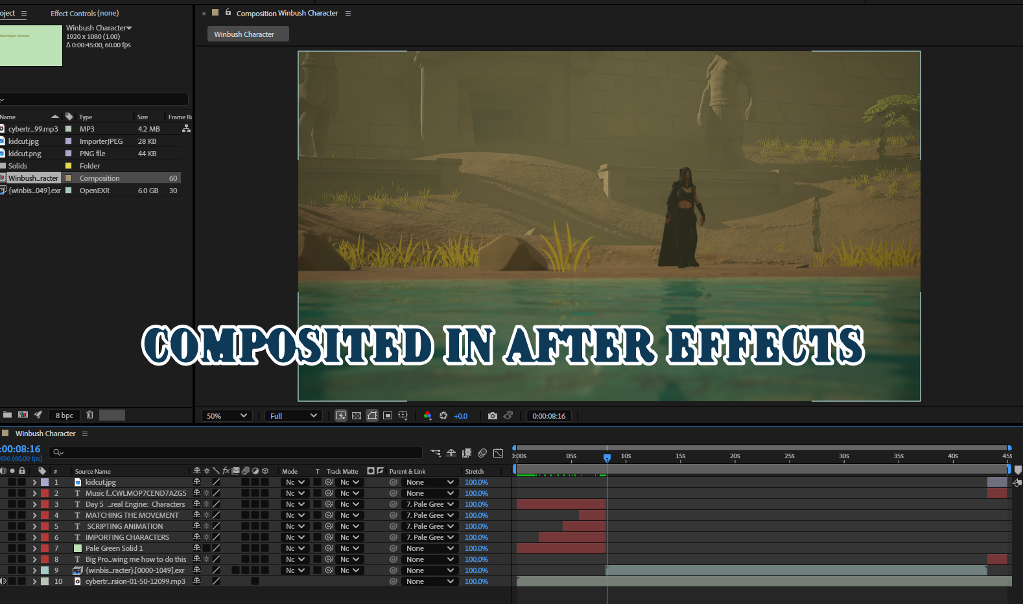Delete the selected item with the trash icon
Image resolution: width=1023 pixels, height=604 pixels.
click(x=90, y=415)
